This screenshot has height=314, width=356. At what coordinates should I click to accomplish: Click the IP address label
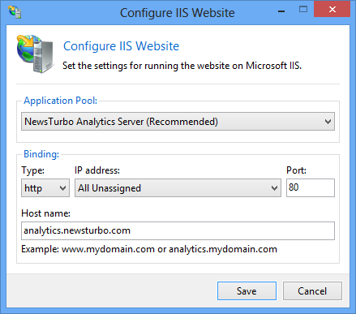[x=97, y=170]
